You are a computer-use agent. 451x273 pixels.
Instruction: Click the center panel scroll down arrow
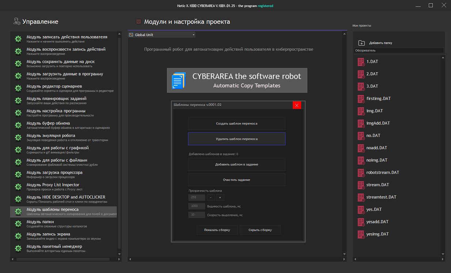coord(344,254)
